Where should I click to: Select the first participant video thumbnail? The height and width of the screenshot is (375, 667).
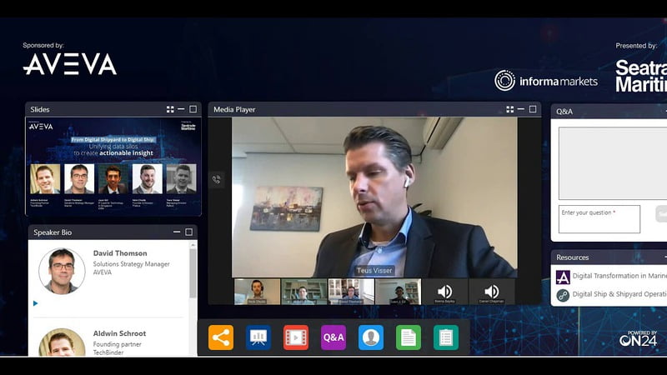pos(258,292)
